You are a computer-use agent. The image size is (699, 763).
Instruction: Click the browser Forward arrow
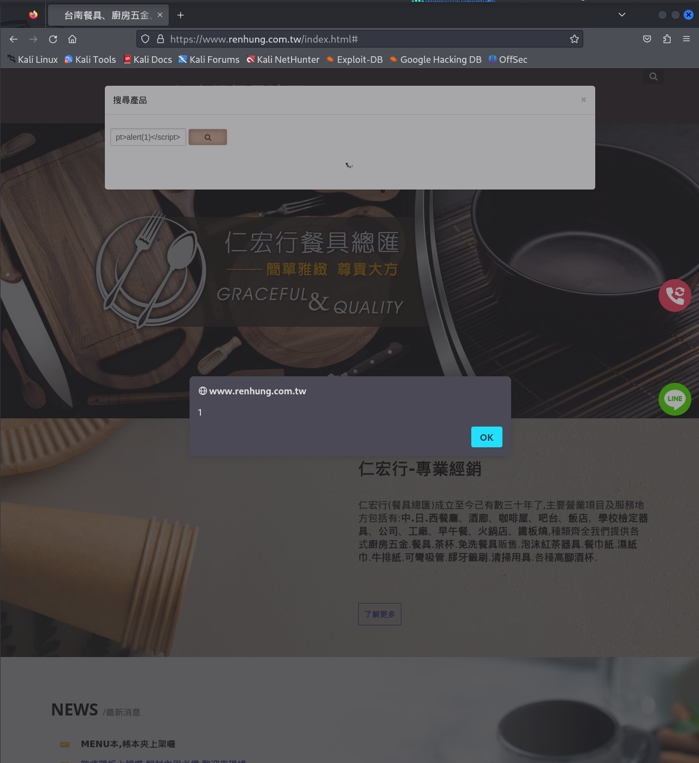click(33, 39)
